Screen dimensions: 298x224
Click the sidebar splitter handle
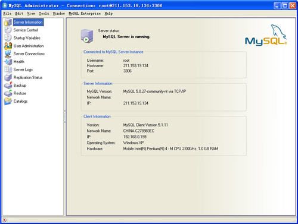click(65, 116)
